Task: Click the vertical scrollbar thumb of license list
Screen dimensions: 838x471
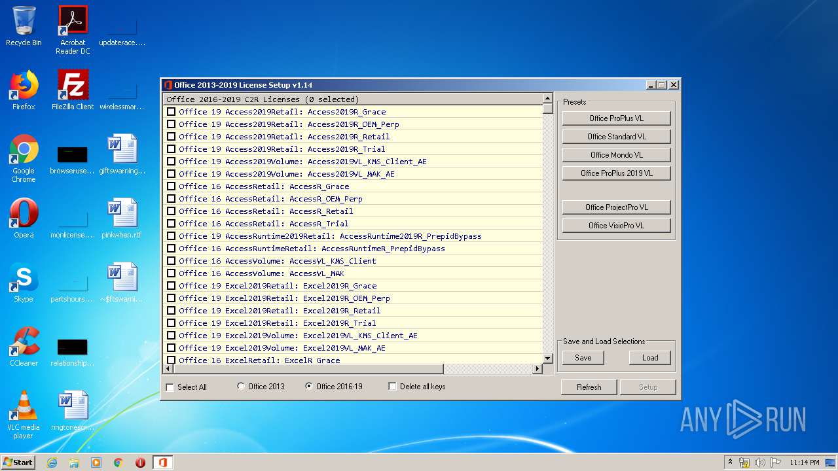Action: (547, 109)
